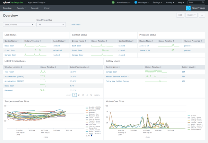Open the Last 24 hours time picker

coord(19,24)
